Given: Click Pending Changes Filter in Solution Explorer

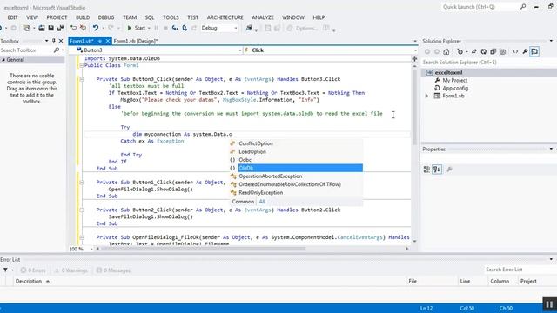Looking at the screenshot, I should coord(460,52).
